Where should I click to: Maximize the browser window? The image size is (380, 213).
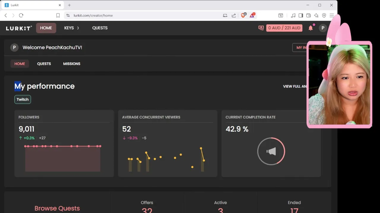(320, 5)
